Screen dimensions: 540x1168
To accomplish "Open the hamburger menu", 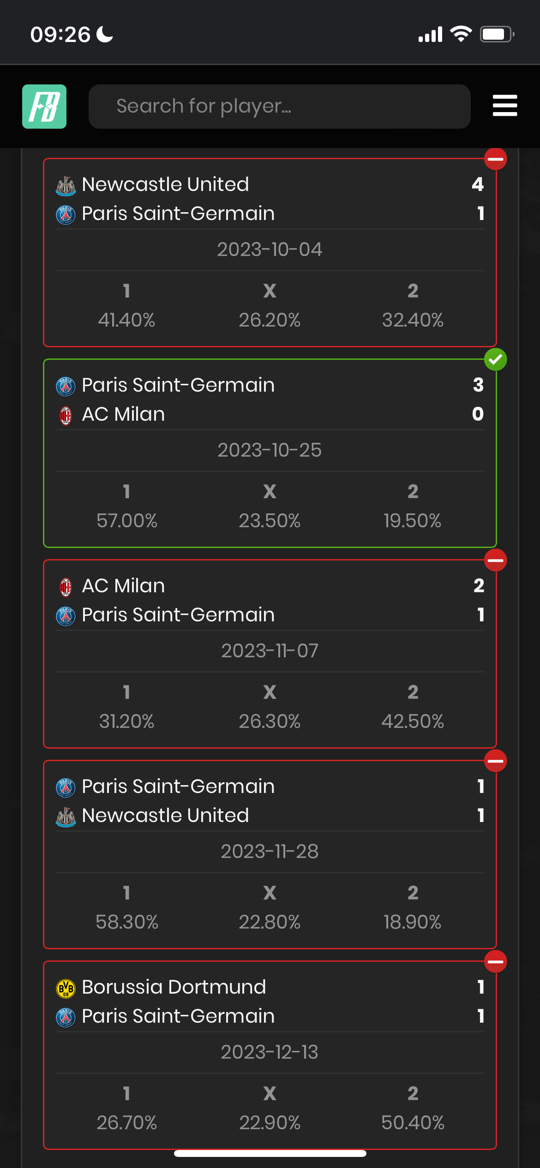I will [x=504, y=106].
